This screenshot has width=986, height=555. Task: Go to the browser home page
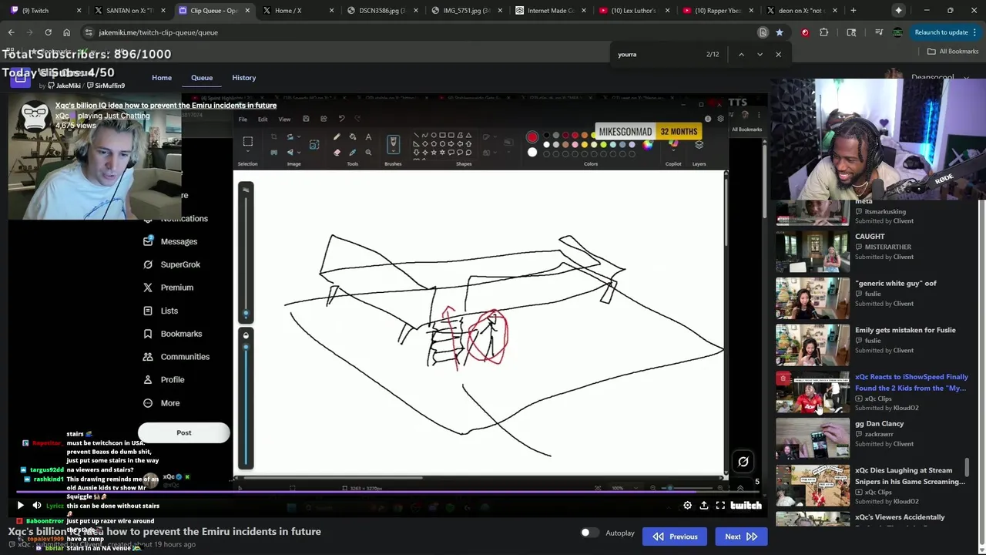click(66, 32)
